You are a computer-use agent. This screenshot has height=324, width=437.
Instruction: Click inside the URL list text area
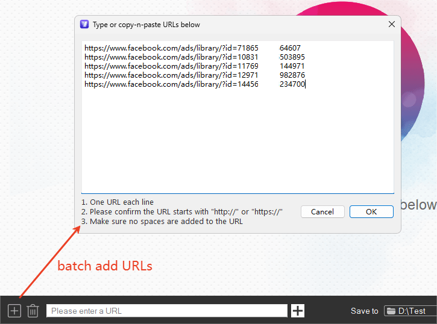237,117
